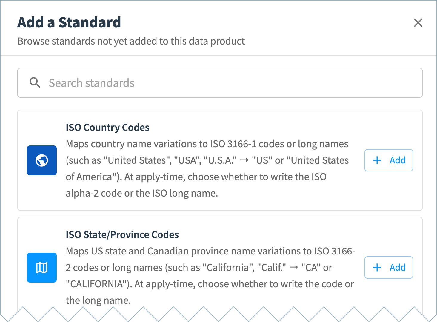Click the Browse standards subtitle text

click(131, 41)
